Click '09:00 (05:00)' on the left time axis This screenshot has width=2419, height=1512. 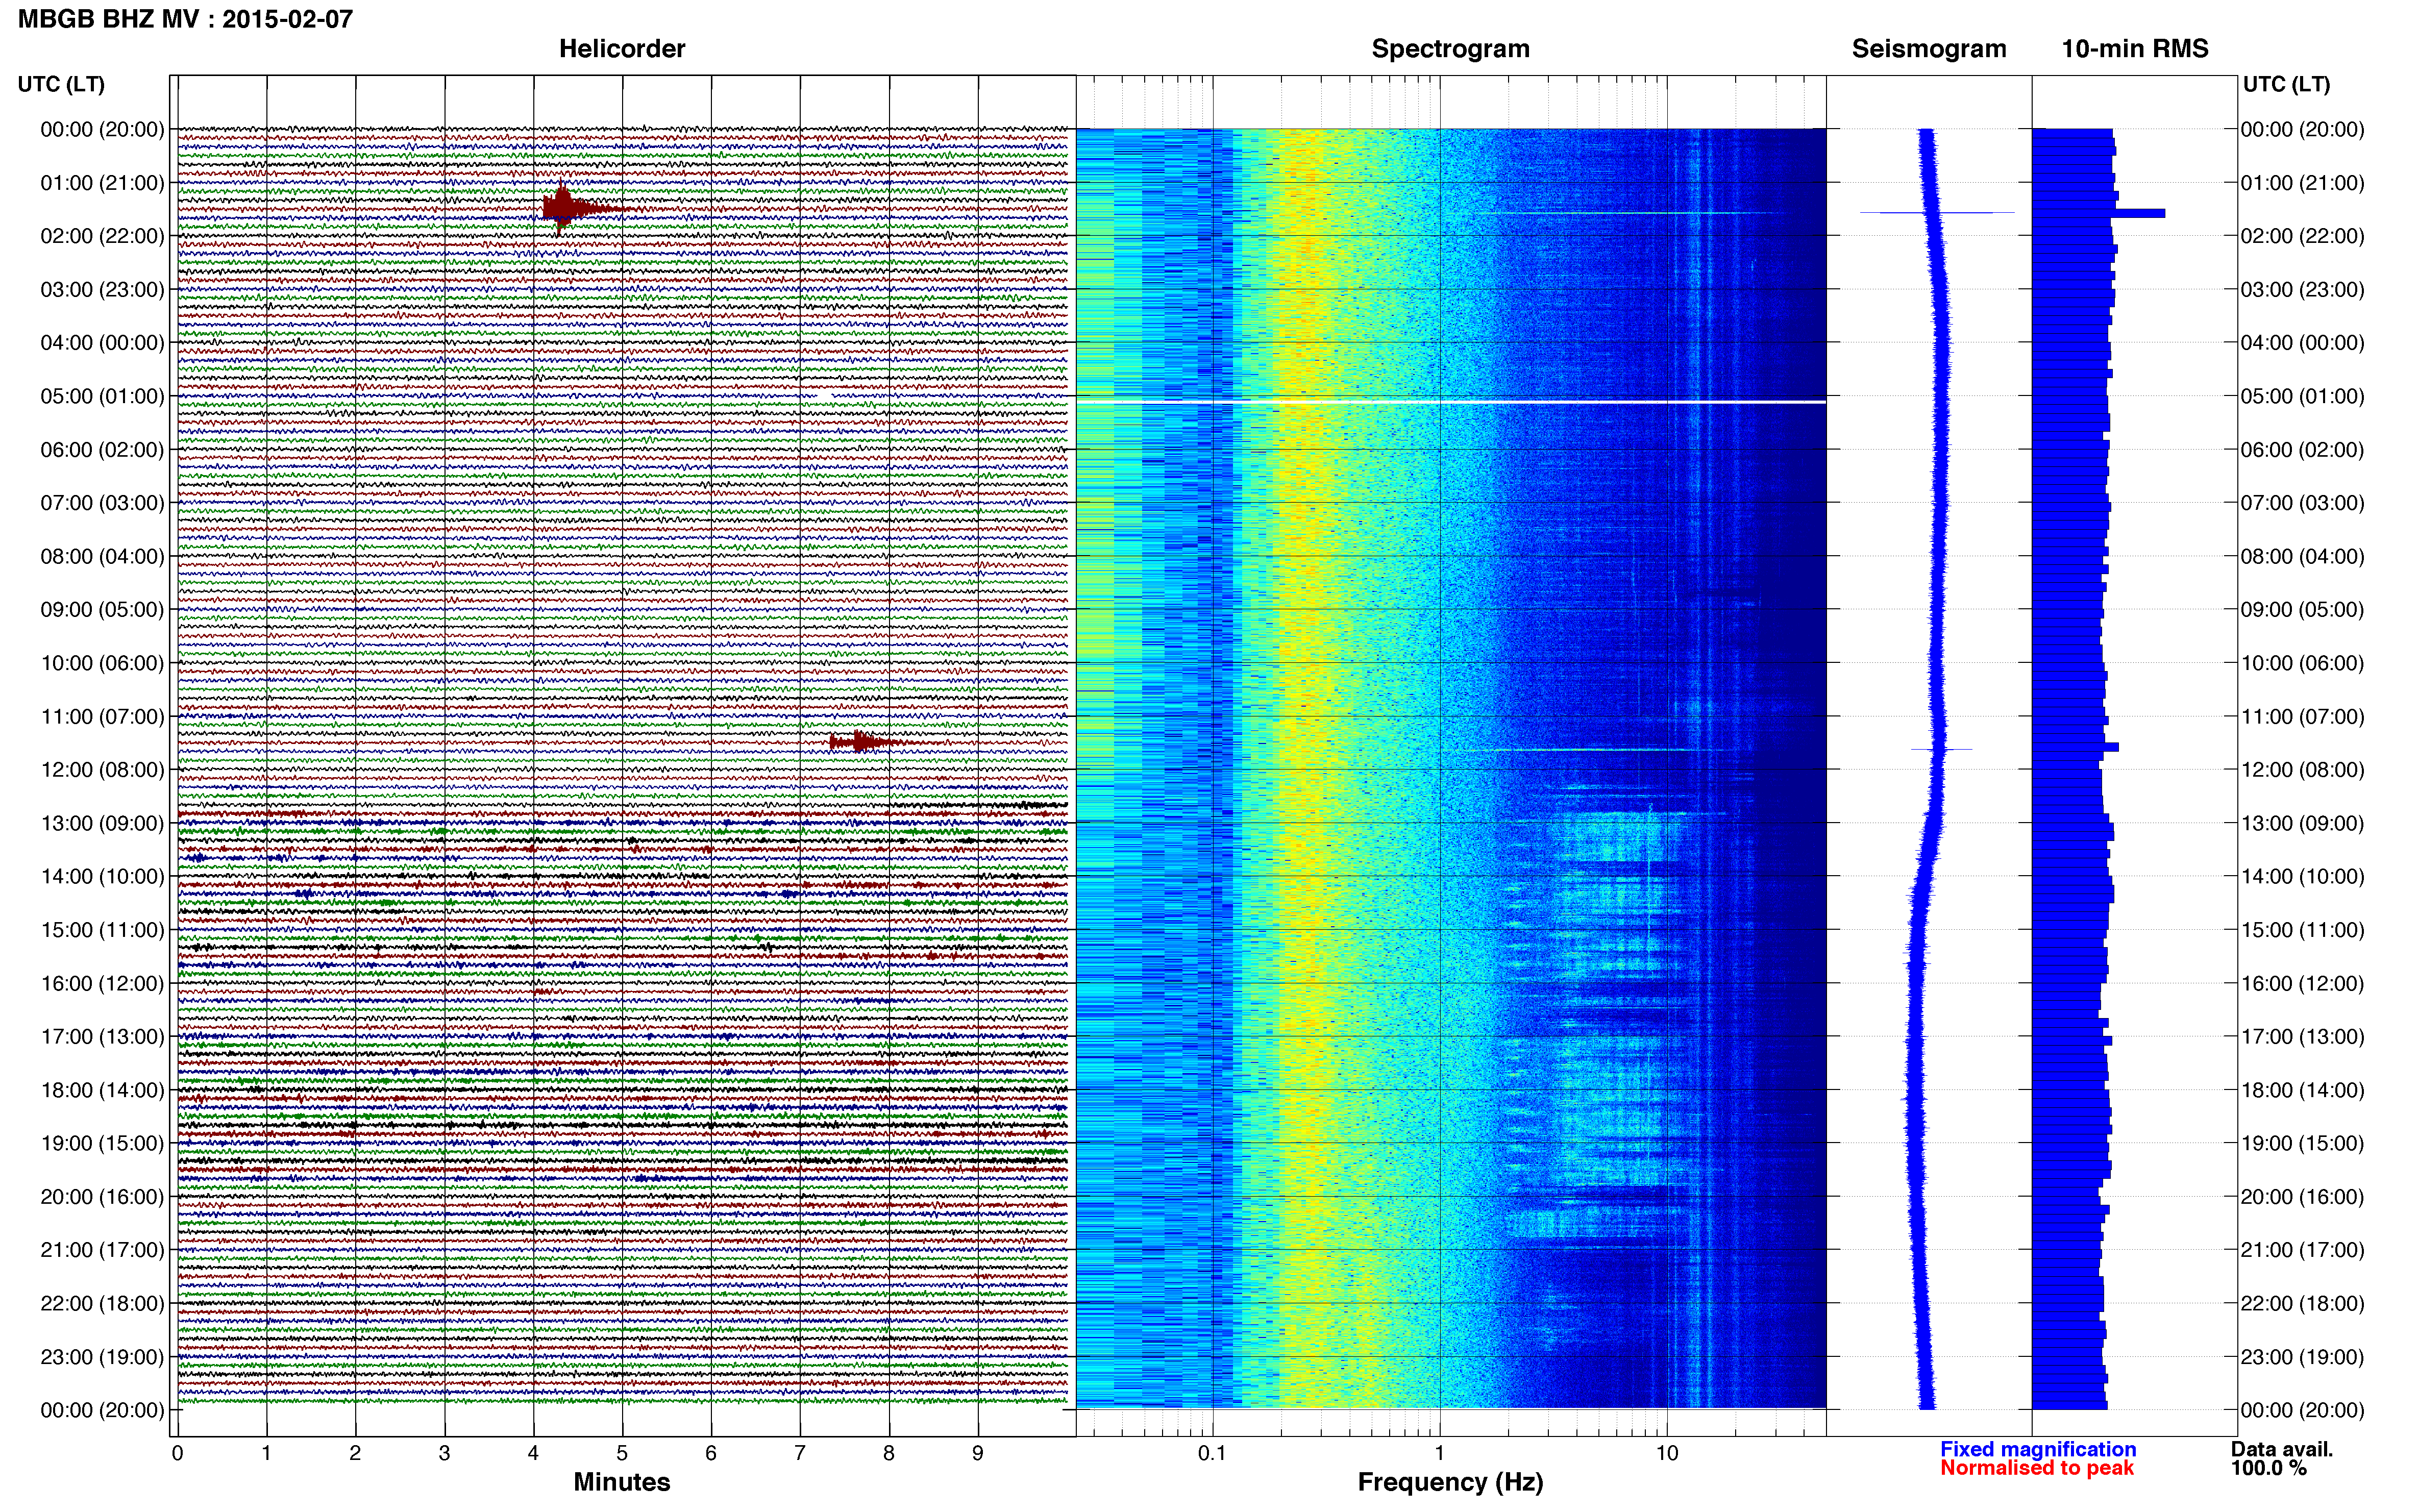pyautogui.click(x=102, y=610)
